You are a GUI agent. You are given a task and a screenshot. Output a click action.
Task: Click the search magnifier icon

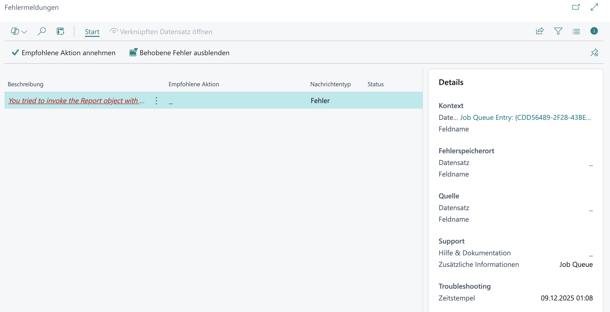(x=42, y=31)
